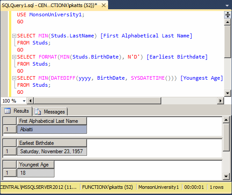This screenshot has width=232, height=195.
Task: Click the horizontal scroll left arrow
Action: 30,101
